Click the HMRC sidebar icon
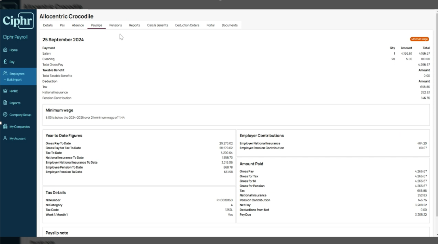 tap(5, 91)
